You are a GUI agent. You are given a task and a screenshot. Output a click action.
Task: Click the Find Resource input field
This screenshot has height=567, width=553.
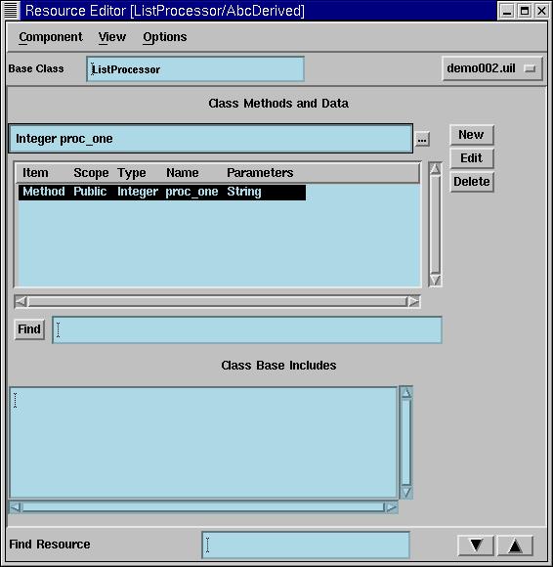[x=306, y=545]
